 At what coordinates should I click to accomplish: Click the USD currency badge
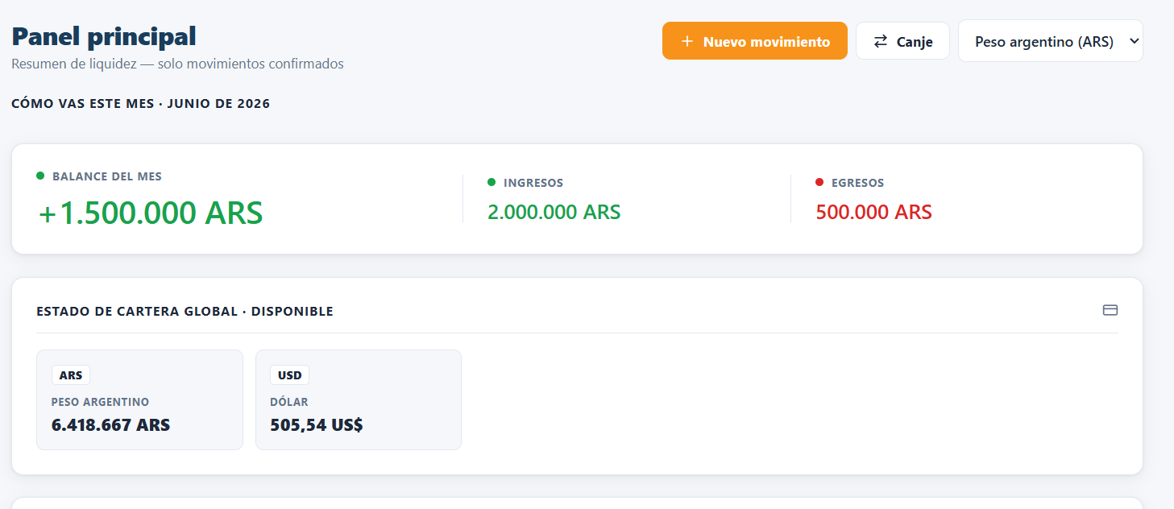click(x=290, y=375)
